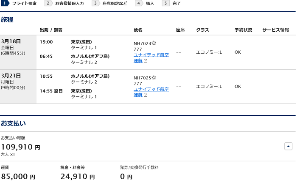Viewport: 297px width, 185px height.
Task: Click external link icon for NH7024 operator
Action: [146, 61]
